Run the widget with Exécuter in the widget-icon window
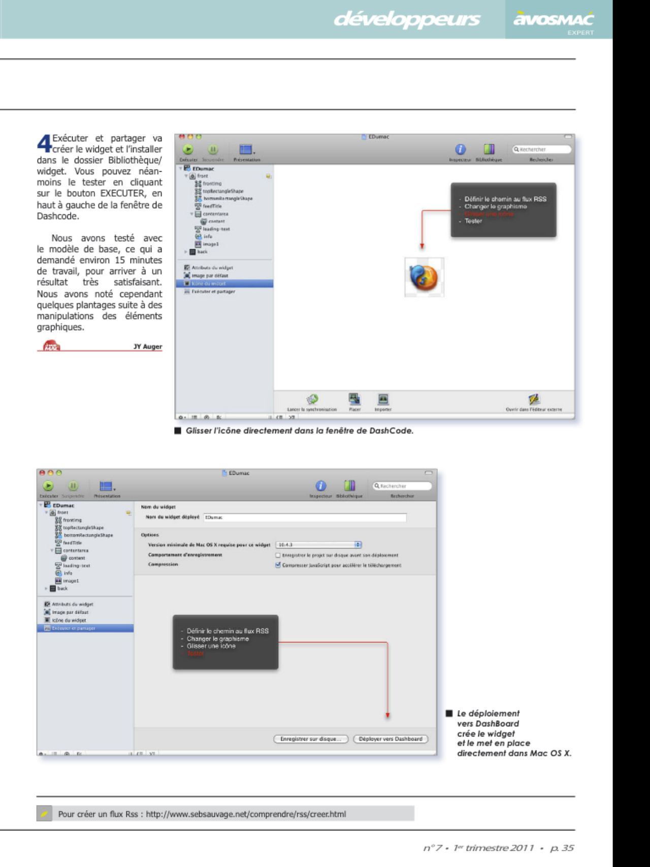Screen dimensions: 650x867 [x=188, y=149]
